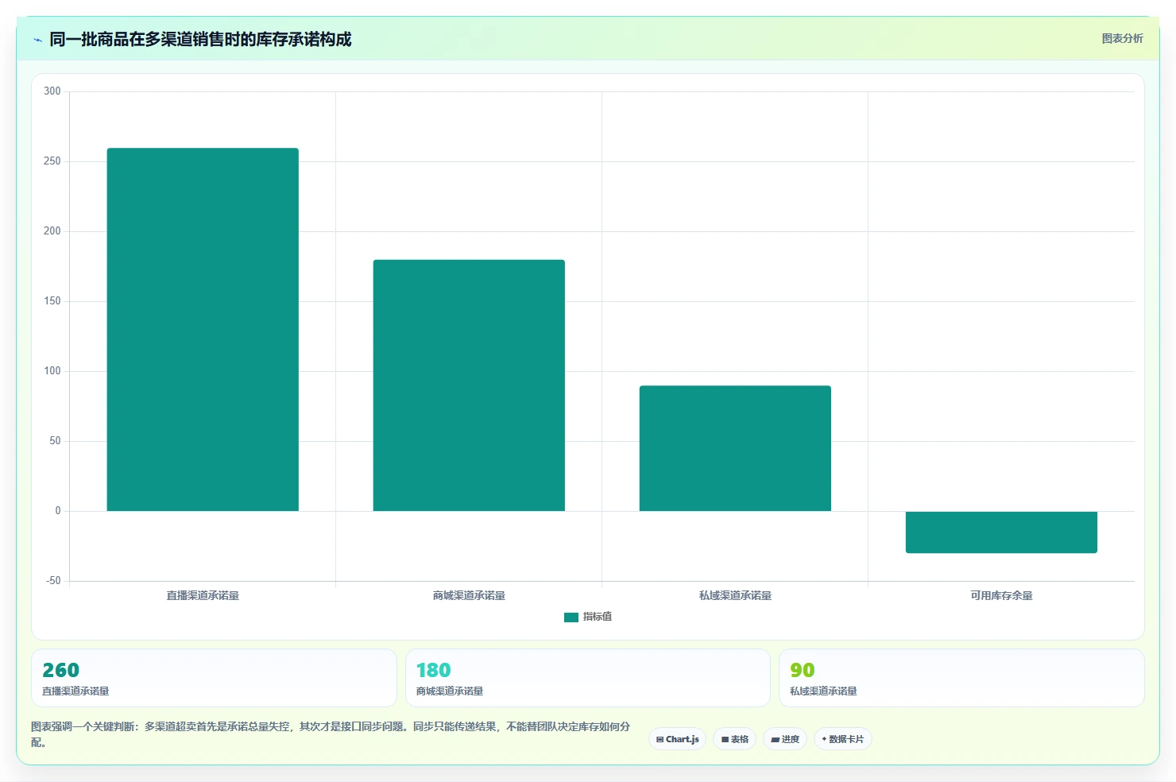
Task: Click the 表格 tag chip
Action: tap(735, 739)
